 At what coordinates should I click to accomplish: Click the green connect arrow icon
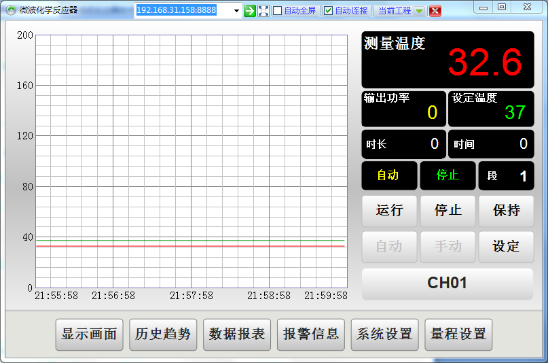250,11
